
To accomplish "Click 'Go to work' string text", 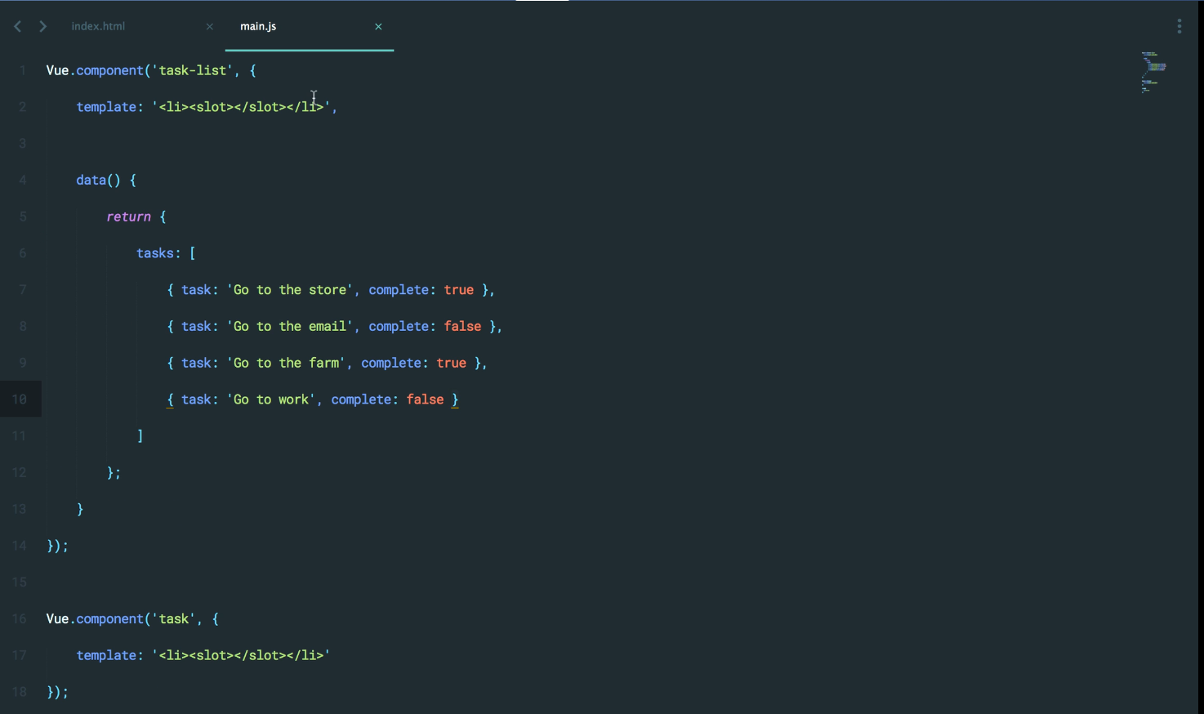I will pos(271,399).
